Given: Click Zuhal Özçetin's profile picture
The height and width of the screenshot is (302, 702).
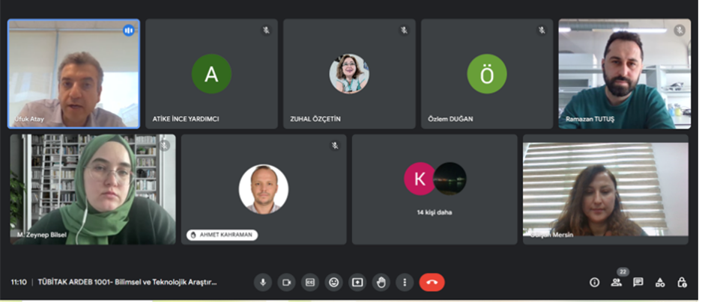Looking at the screenshot, I should point(349,74).
